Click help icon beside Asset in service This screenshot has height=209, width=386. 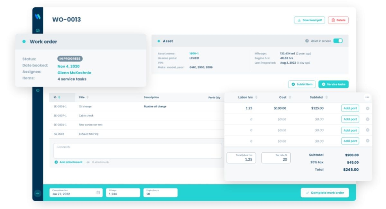[x=307, y=41]
